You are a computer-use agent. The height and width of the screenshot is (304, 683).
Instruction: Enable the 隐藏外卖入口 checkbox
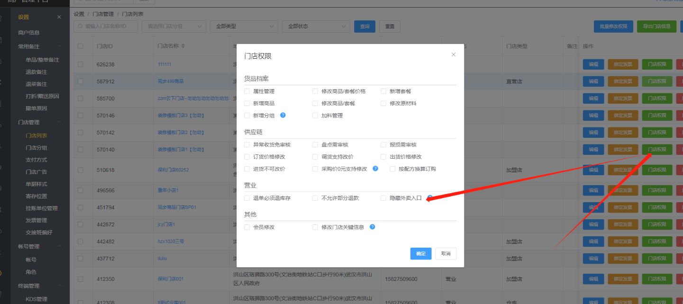point(383,198)
